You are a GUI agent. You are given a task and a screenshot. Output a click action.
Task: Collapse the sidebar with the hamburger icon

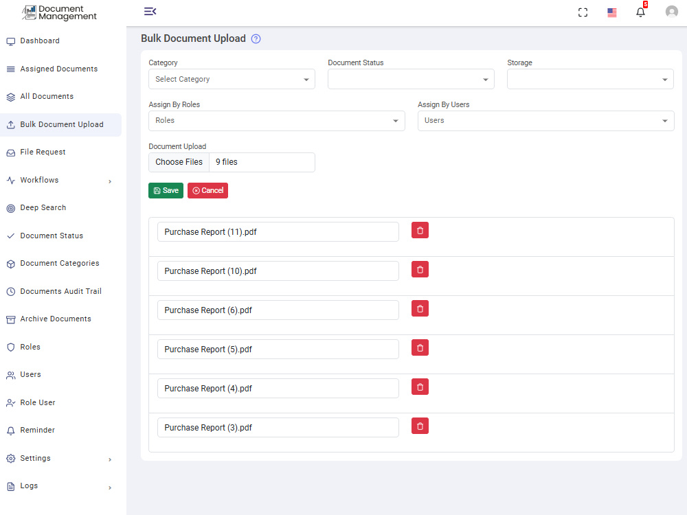tap(150, 12)
